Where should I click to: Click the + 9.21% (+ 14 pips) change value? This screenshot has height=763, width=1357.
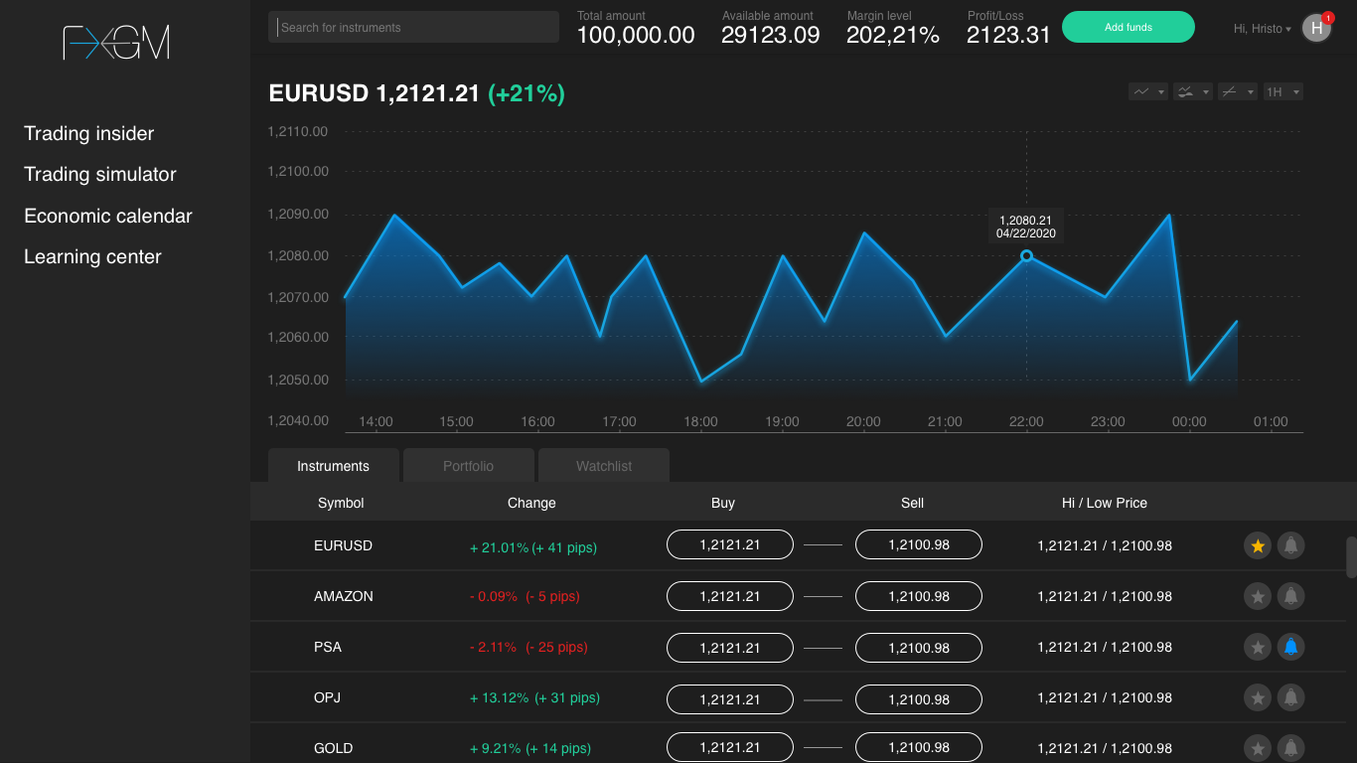coord(530,748)
